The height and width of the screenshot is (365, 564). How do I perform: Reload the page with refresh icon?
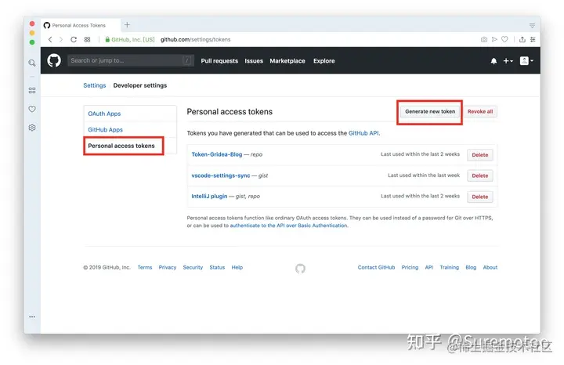pyautogui.click(x=74, y=40)
